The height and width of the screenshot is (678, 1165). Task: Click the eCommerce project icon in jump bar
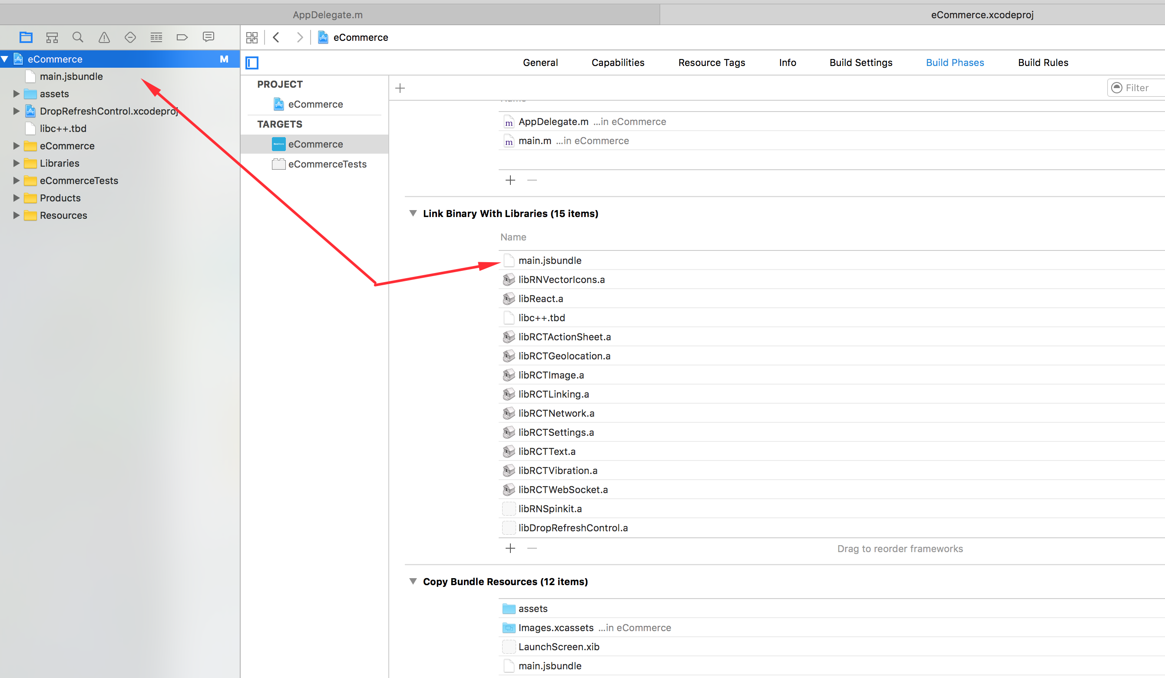[x=323, y=37]
